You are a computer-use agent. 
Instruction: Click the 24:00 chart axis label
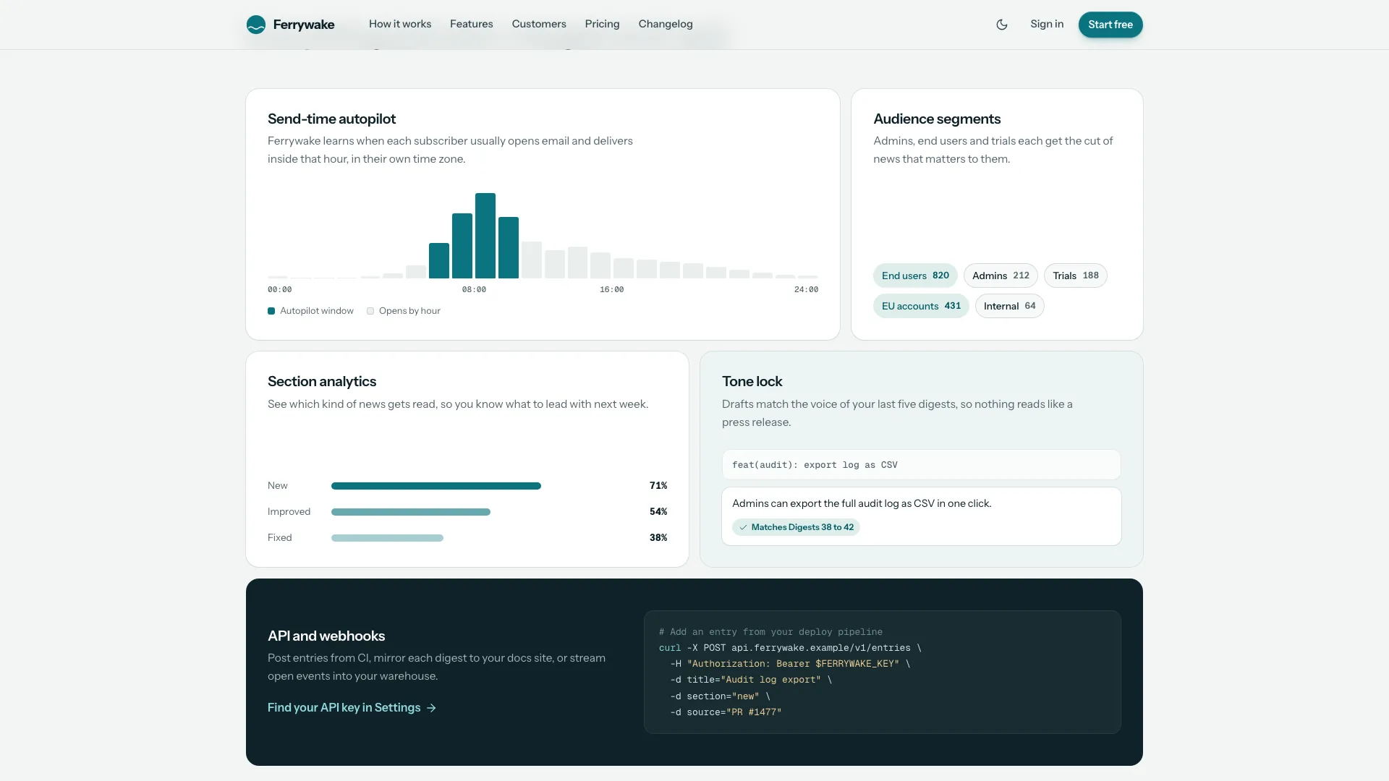tap(806, 289)
